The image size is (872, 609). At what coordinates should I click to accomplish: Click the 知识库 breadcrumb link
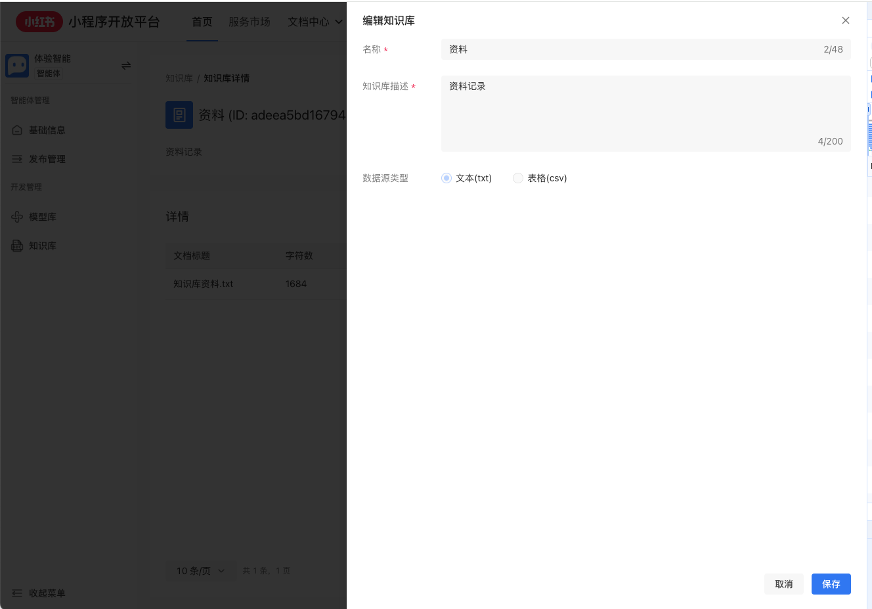(179, 78)
